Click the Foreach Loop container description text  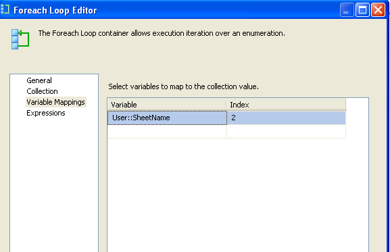tap(162, 33)
